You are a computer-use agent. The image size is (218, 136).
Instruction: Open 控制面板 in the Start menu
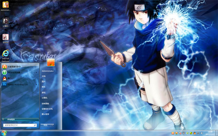[x=45, y=103]
